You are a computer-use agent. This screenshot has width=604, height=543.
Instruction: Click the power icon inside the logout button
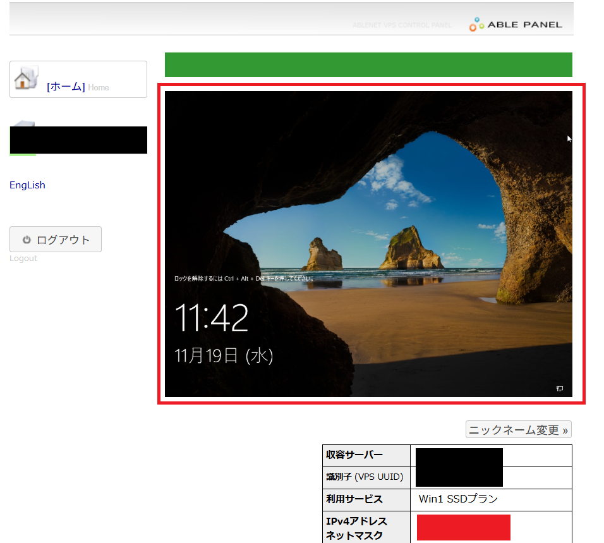[26, 239]
